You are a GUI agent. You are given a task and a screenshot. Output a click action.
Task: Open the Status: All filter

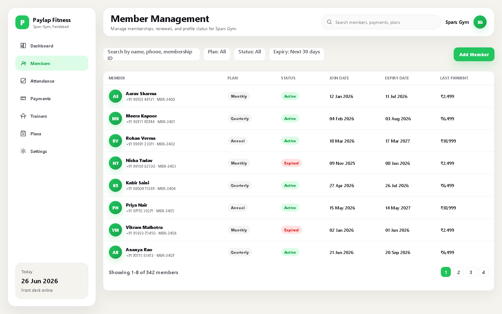(250, 54)
